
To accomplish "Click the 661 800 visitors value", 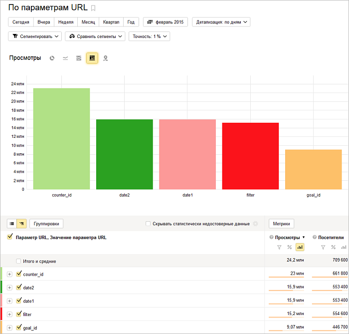I will coord(340,274).
